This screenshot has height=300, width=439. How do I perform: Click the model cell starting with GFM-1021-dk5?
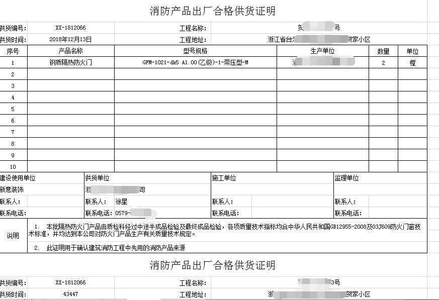click(x=195, y=63)
